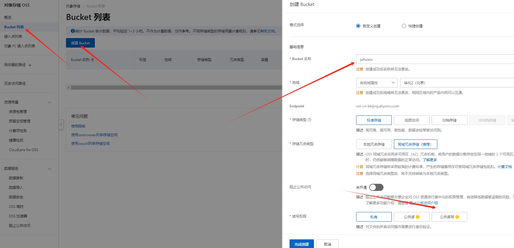Click the blue info icon in statistics notice
514x248 pixels.
[x=73, y=31]
